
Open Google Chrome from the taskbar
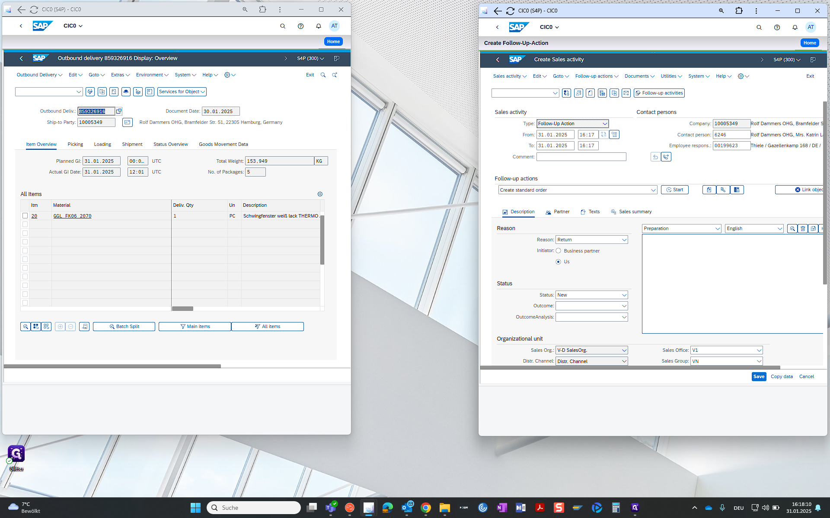coord(425,508)
